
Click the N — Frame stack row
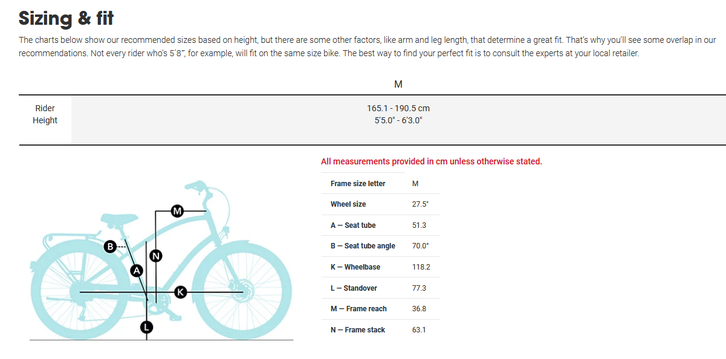[381, 330]
